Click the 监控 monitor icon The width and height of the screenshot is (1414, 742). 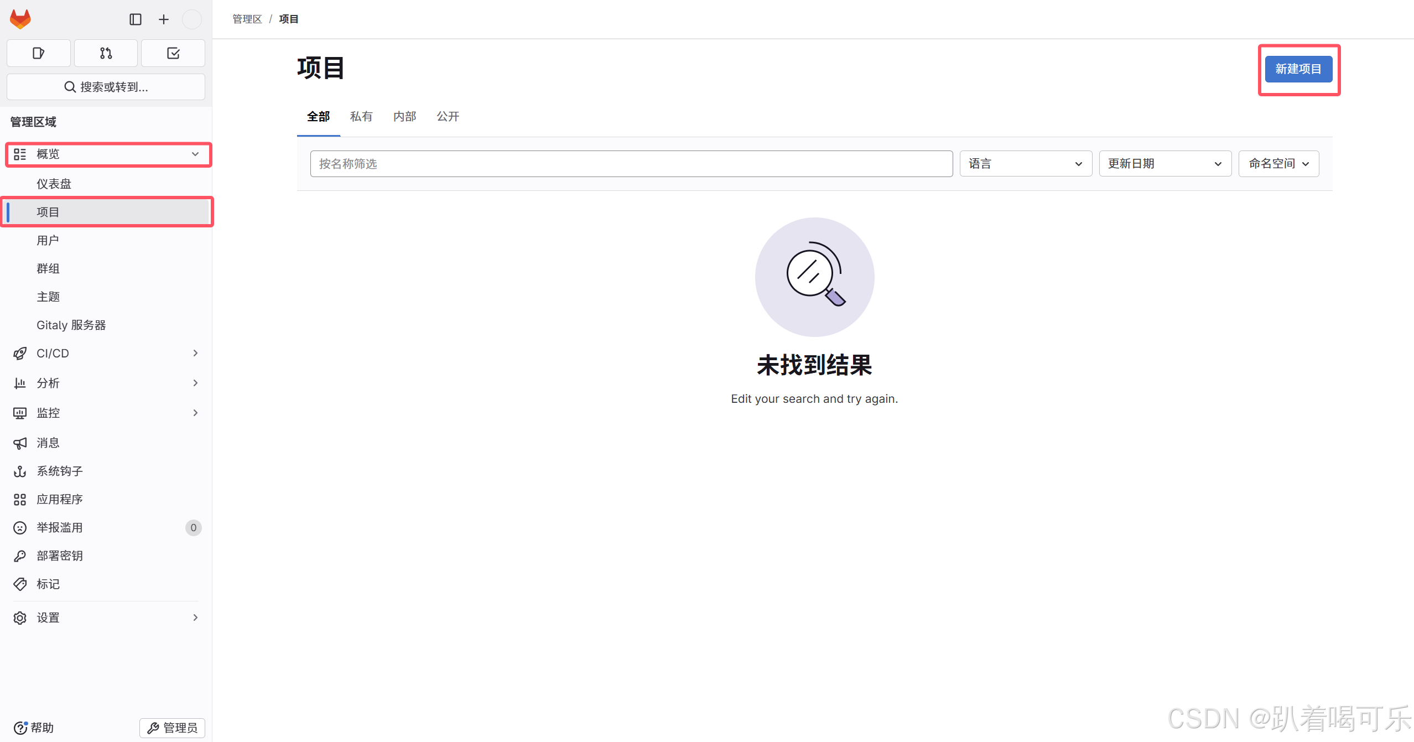pos(20,413)
